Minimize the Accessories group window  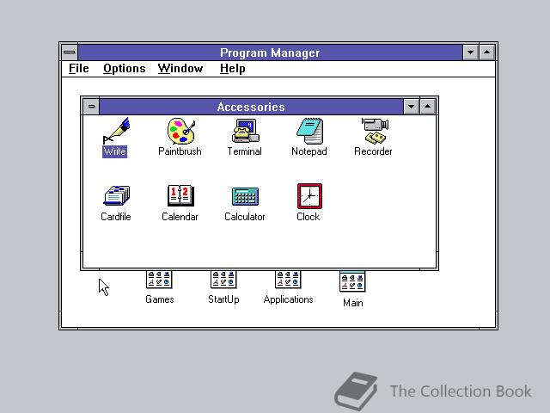[x=411, y=107]
